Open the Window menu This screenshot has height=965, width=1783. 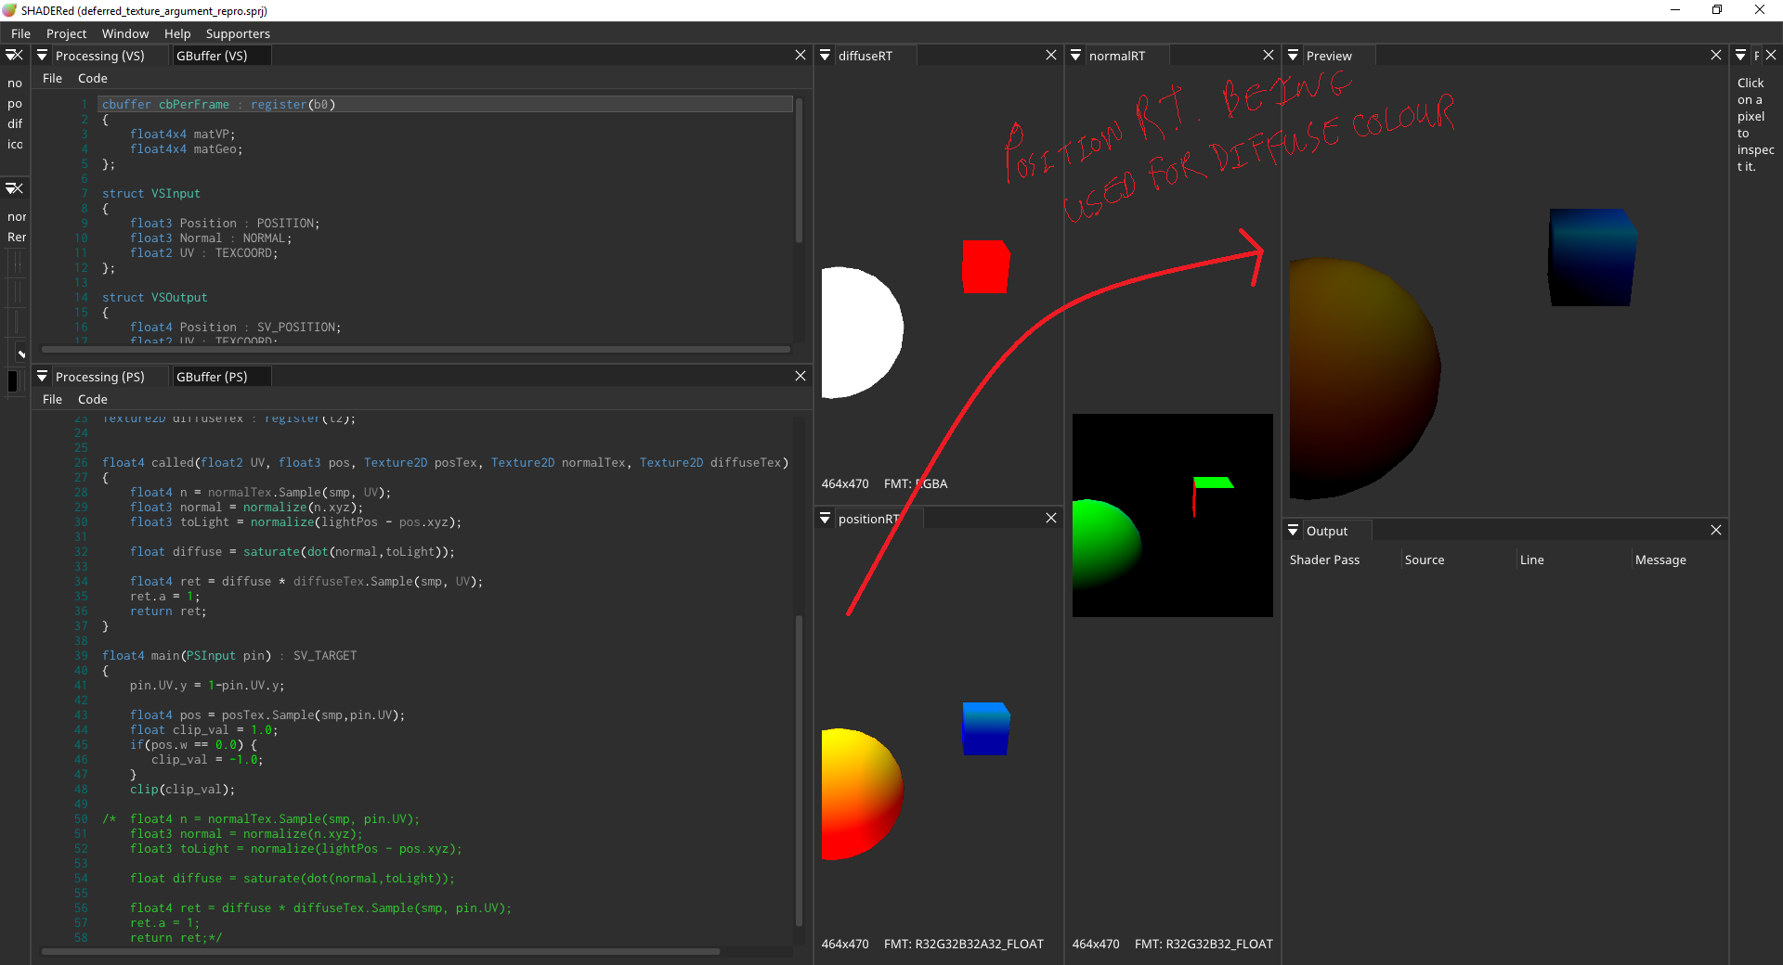pos(125,33)
